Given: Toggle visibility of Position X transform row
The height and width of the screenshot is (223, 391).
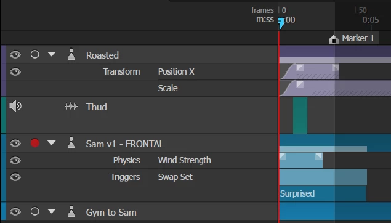Looking at the screenshot, I should pyautogui.click(x=15, y=72).
